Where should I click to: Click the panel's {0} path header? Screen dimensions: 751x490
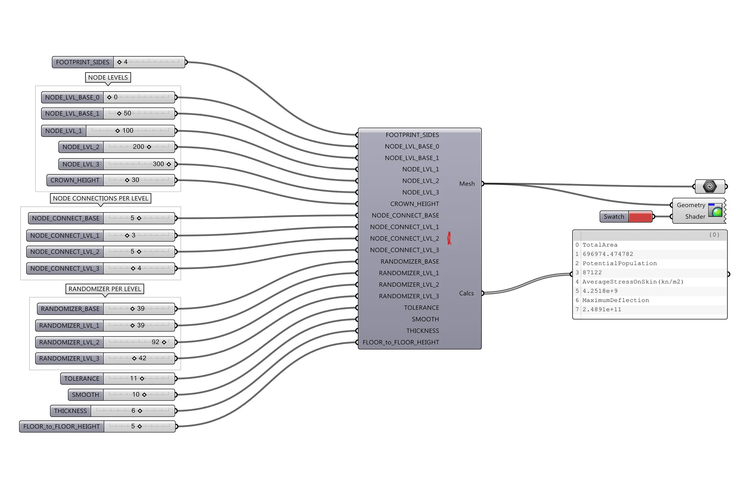pos(714,235)
